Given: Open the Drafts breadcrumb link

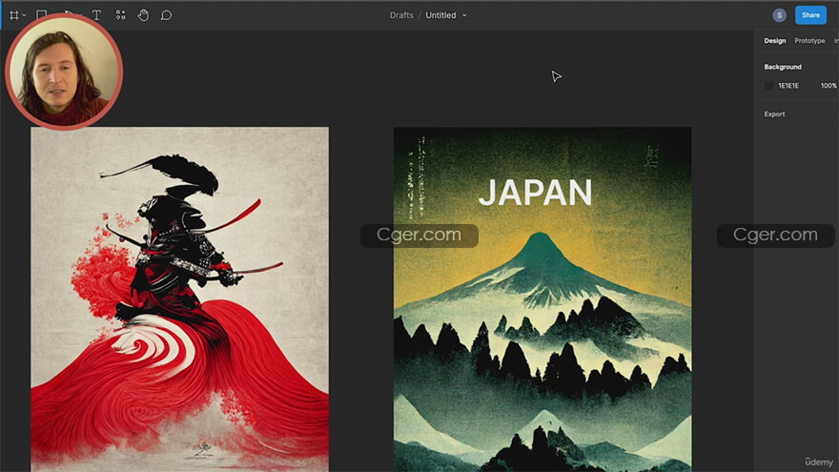Looking at the screenshot, I should (x=401, y=15).
